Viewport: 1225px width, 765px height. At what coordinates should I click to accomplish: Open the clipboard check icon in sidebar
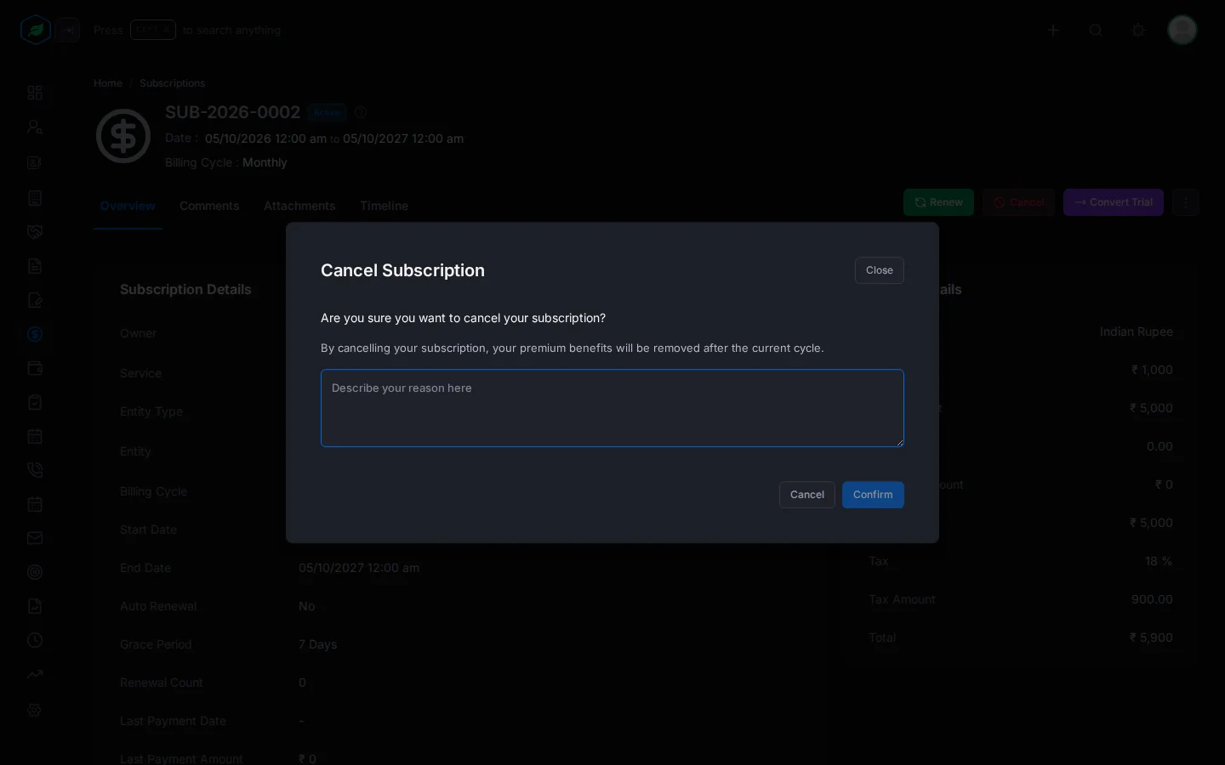[x=35, y=402]
